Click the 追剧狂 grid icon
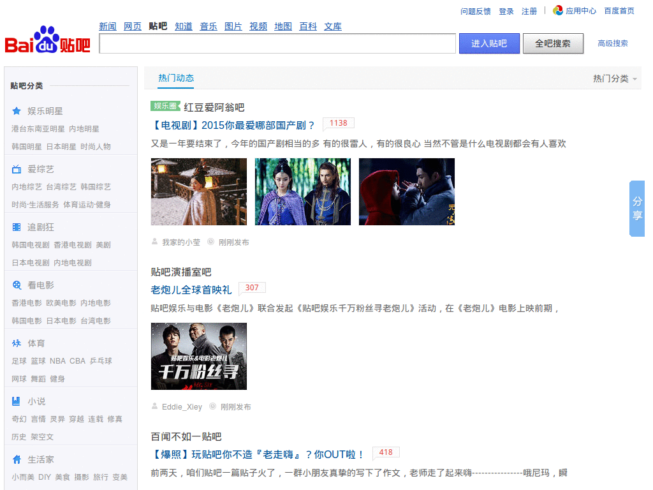The width and height of the screenshot is (653, 490). tap(17, 226)
